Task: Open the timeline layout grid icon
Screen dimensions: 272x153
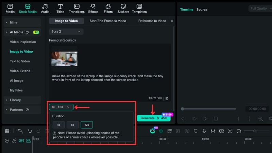Action: (7, 131)
